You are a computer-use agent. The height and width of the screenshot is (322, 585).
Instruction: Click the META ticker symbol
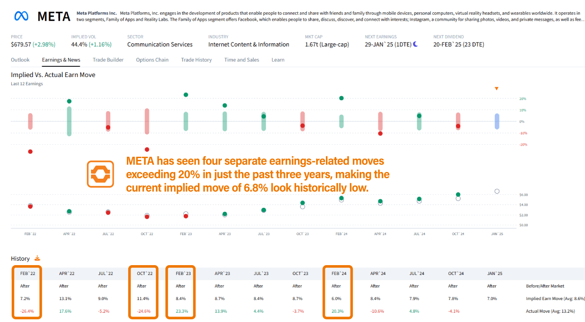pyautogui.click(x=54, y=17)
